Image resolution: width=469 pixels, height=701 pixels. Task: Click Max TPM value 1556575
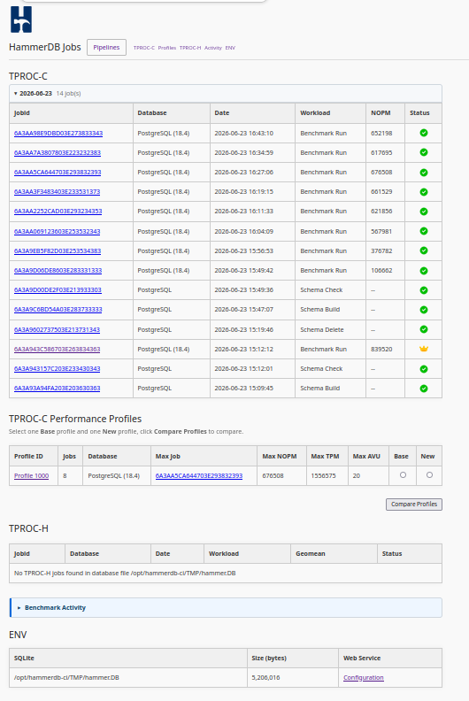323,475
